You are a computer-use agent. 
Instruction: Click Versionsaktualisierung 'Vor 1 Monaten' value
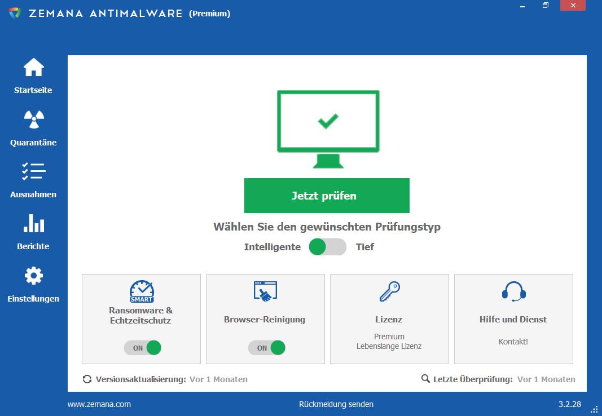coord(218,379)
